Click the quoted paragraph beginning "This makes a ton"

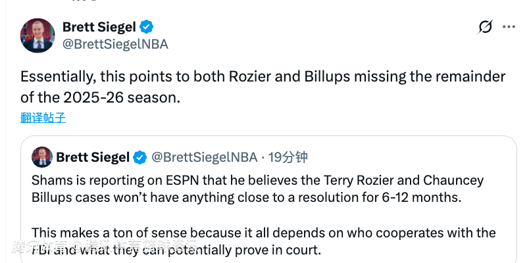263,241
